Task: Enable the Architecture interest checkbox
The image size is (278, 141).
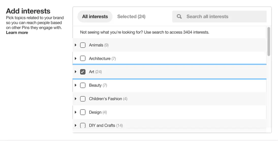Action: click(83, 59)
